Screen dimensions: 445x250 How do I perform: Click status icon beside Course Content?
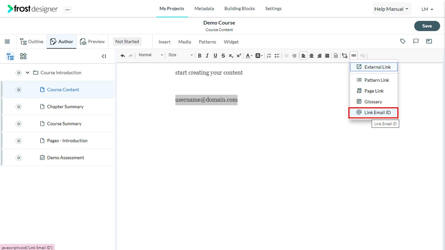[x=19, y=90]
